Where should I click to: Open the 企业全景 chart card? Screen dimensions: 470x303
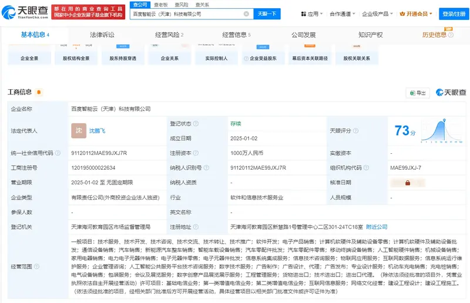pyautogui.click(x=29, y=55)
